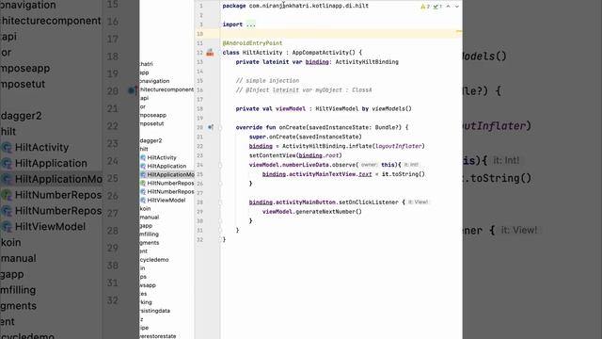
Task: Select HiltActivity file in the bright project tree
Action: pyautogui.click(x=162, y=157)
